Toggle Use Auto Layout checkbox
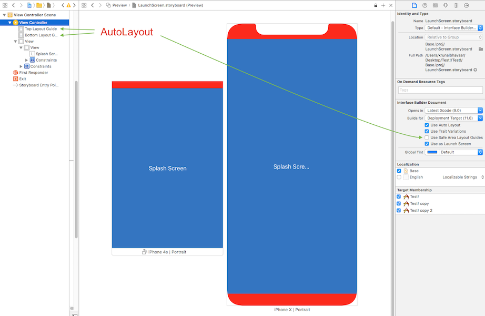 point(427,125)
